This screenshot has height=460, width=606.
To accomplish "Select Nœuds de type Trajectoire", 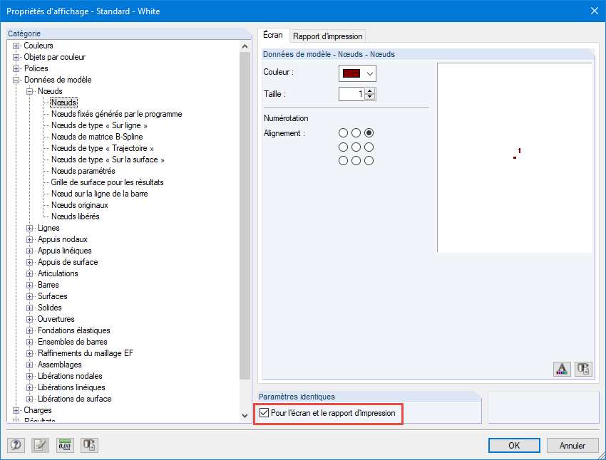I will pos(103,148).
